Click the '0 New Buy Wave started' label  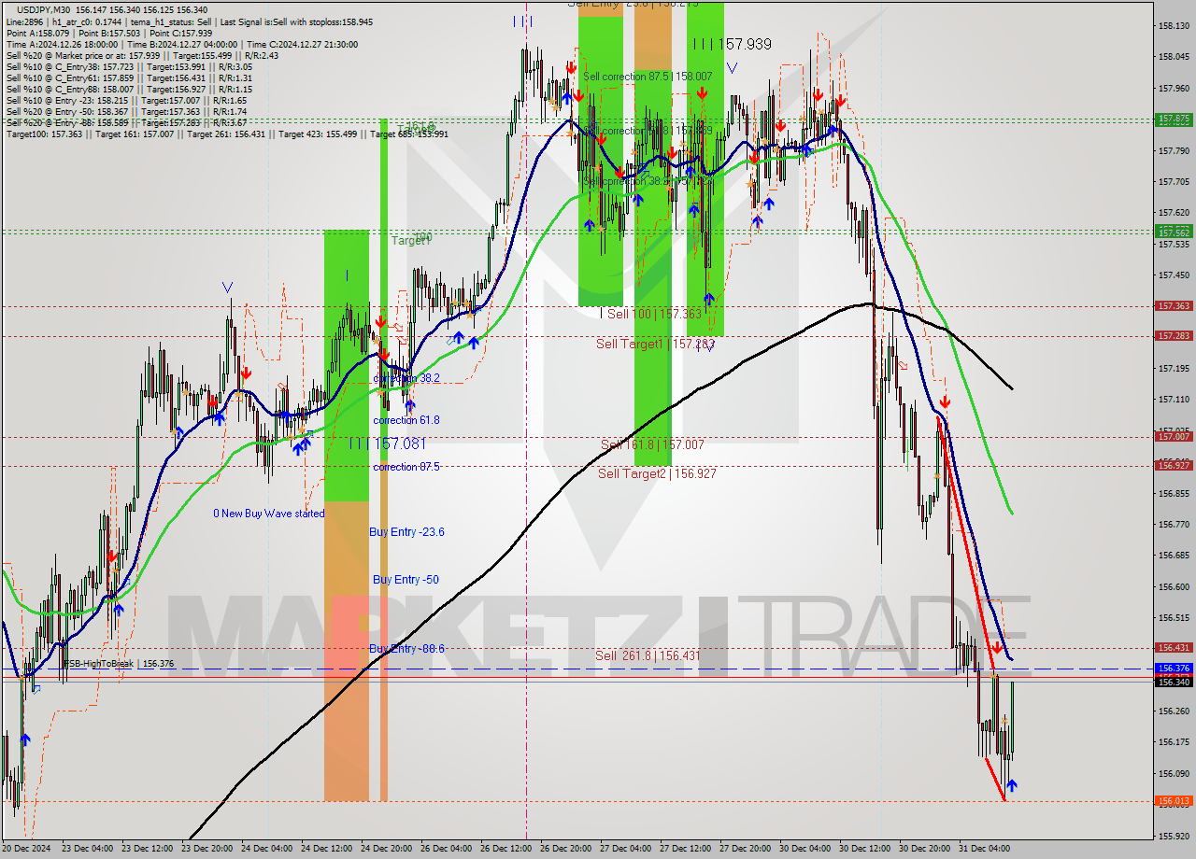tap(269, 514)
